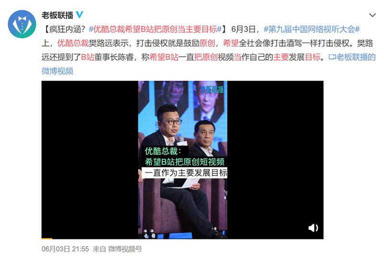Open hashtag #第九届中国网络视听大会#
Screen dimensions: 384x261
point(312,29)
